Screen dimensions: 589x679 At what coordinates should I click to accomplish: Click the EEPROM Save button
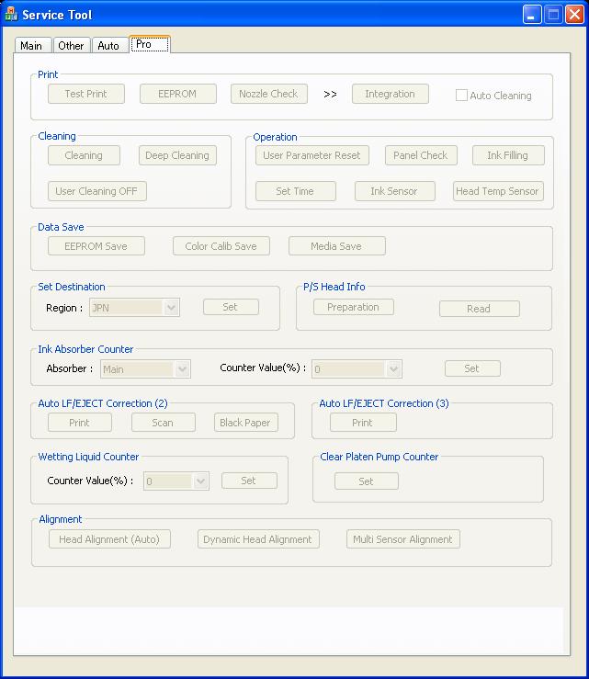tap(96, 246)
